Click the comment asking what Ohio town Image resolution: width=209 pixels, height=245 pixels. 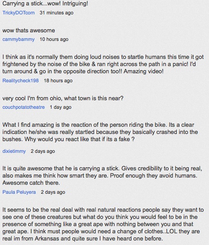63,98
